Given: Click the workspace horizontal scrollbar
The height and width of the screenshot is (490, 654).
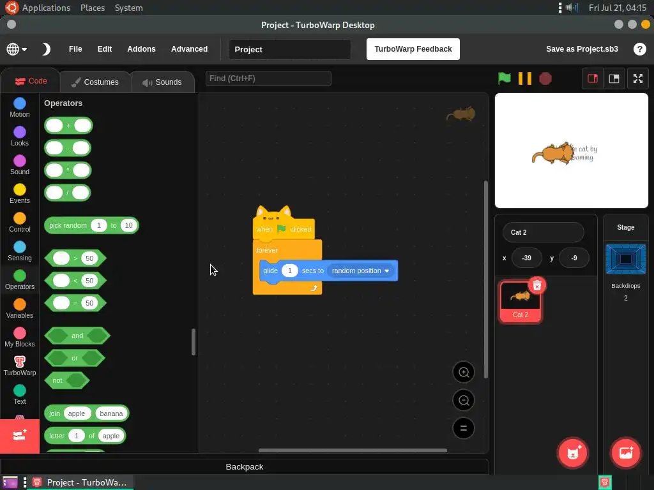Looking at the screenshot, I should 353,450.
